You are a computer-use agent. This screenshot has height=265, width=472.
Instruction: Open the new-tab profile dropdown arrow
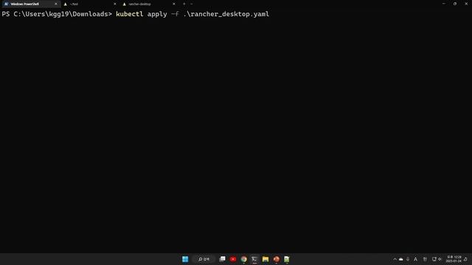[192, 4]
